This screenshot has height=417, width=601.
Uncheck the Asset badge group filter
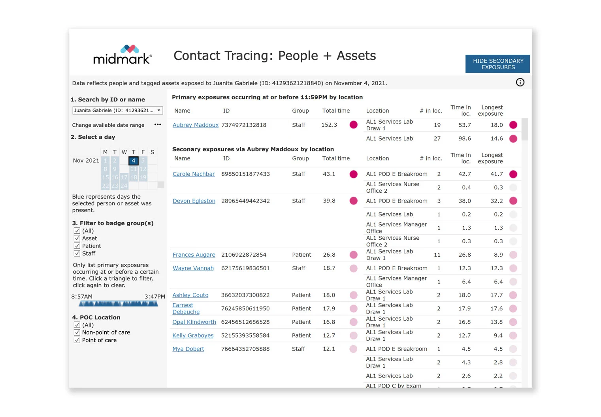point(77,238)
